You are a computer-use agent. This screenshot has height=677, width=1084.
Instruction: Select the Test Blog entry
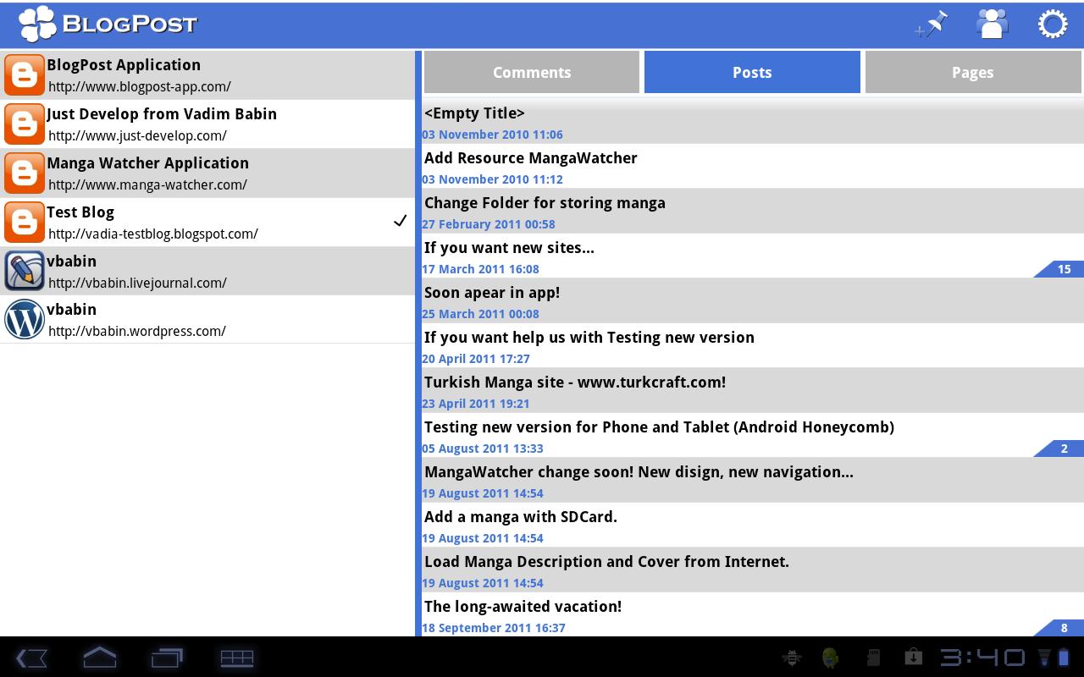tap(207, 223)
